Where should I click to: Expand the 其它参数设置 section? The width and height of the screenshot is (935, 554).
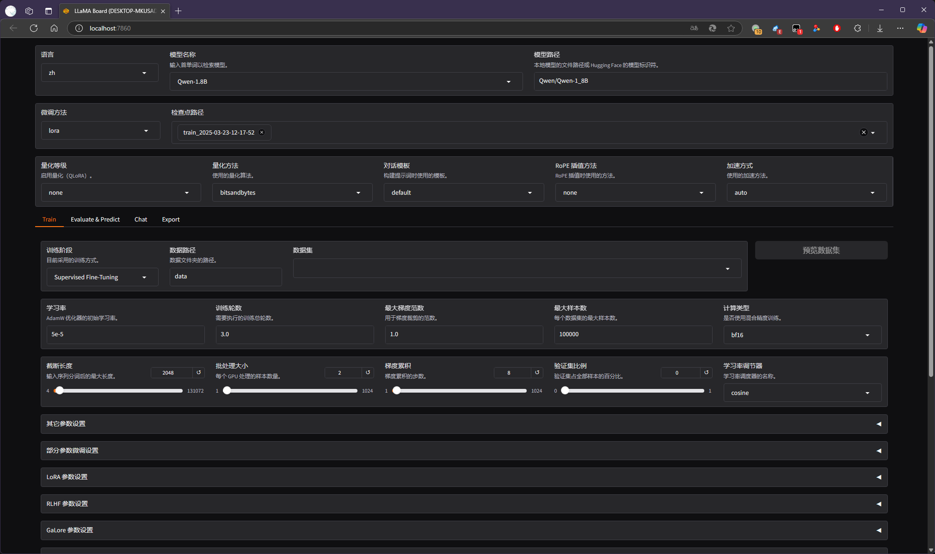[464, 424]
